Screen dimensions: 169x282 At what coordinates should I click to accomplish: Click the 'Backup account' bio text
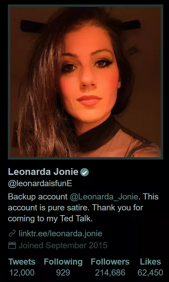(x=38, y=197)
